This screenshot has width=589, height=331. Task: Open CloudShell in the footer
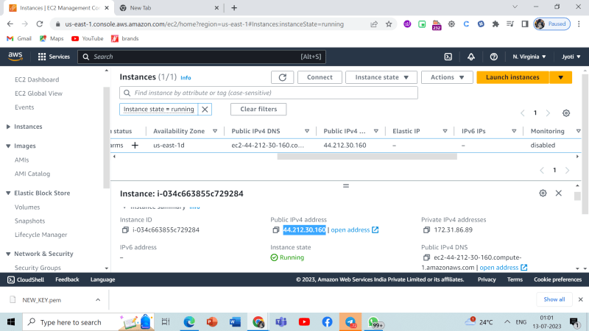click(26, 280)
